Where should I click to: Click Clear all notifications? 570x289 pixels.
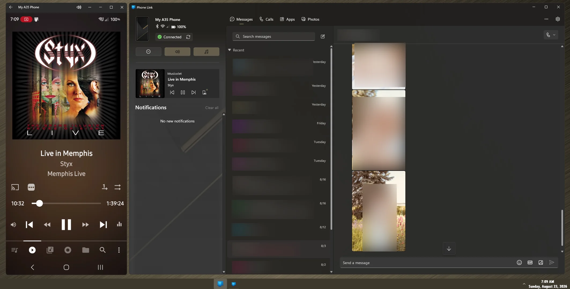tap(212, 108)
